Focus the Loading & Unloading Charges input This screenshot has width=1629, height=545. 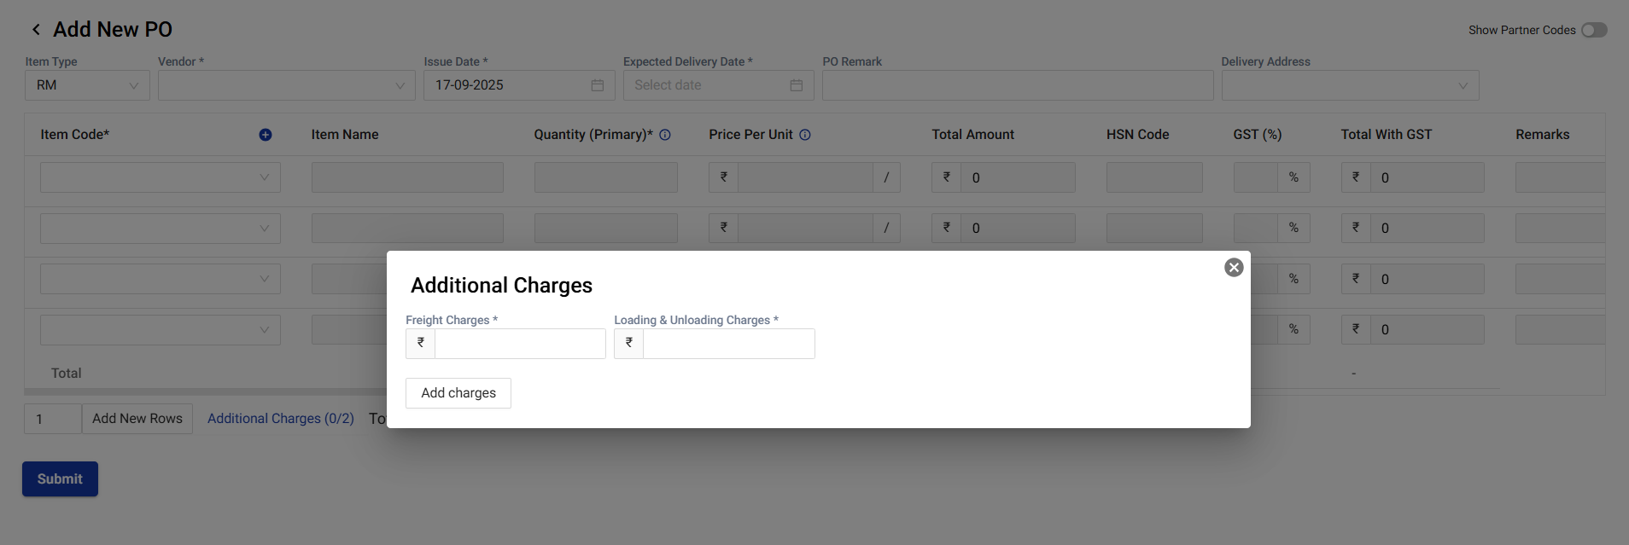click(x=728, y=344)
